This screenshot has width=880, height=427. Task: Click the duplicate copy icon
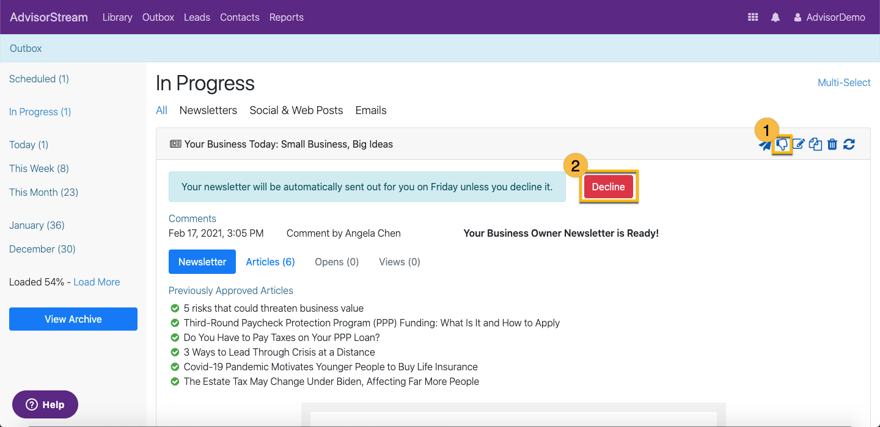coord(815,145)
